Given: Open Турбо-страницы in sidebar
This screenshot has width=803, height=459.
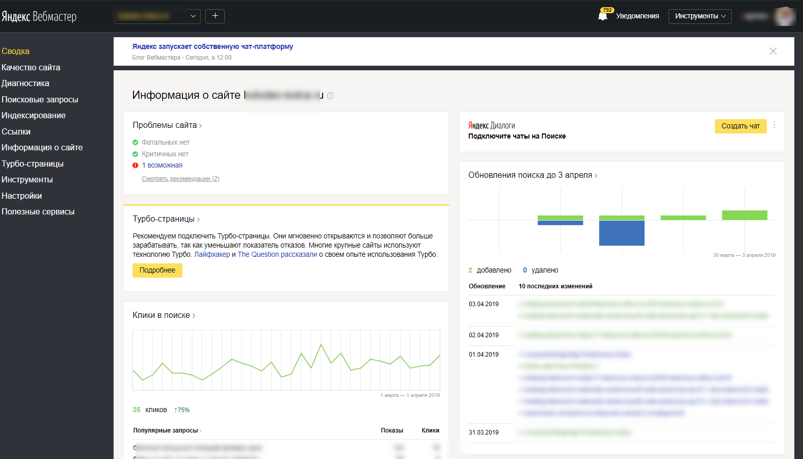Looking at the screenshot, I should point(33,164).
